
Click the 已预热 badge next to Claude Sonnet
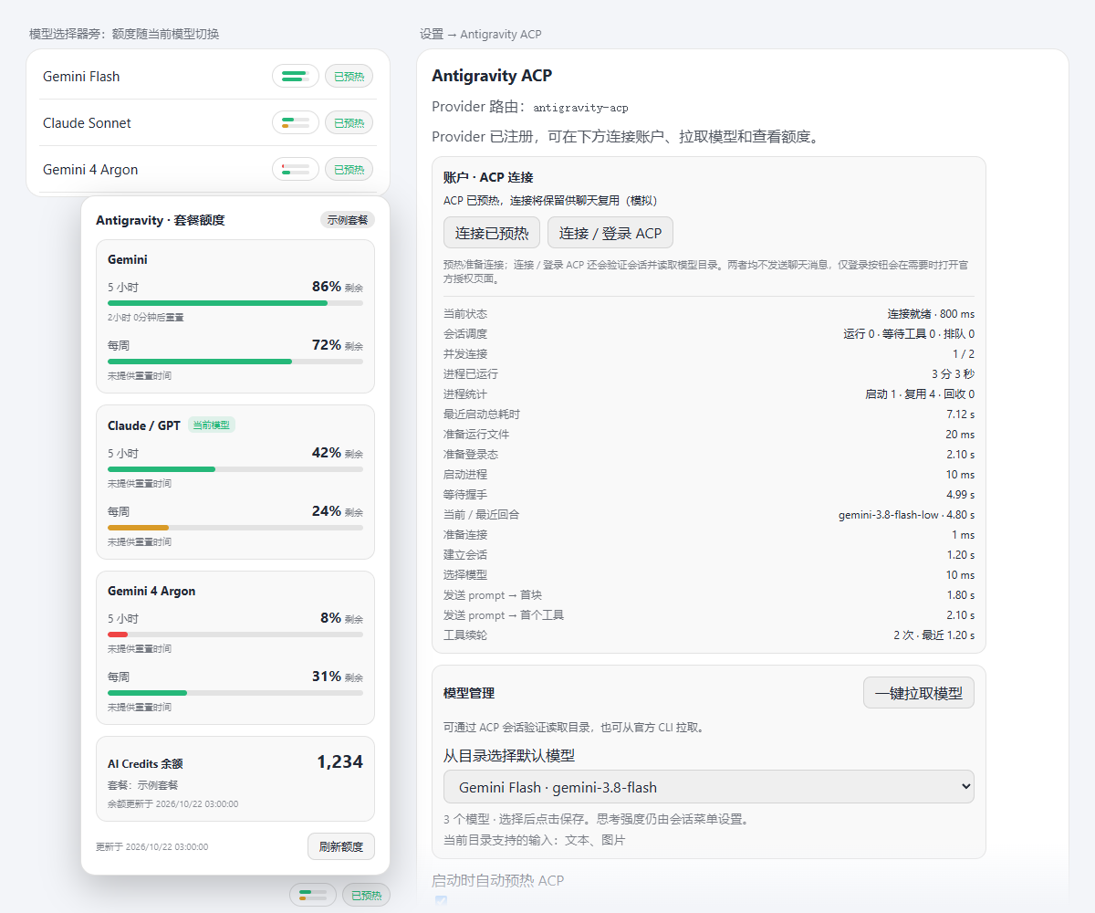[x=349, y=123]
